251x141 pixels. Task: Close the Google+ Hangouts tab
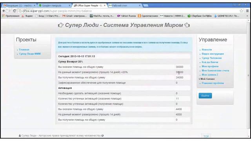[69, 5]
